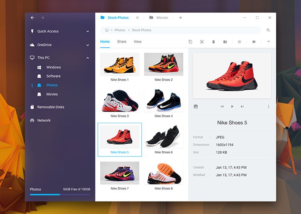Image resolution: width=301 pixels, height=214 pixels.
Task: Click the view layout icon in toolbar
Action: pyautogui.click(x=254, y=42)
